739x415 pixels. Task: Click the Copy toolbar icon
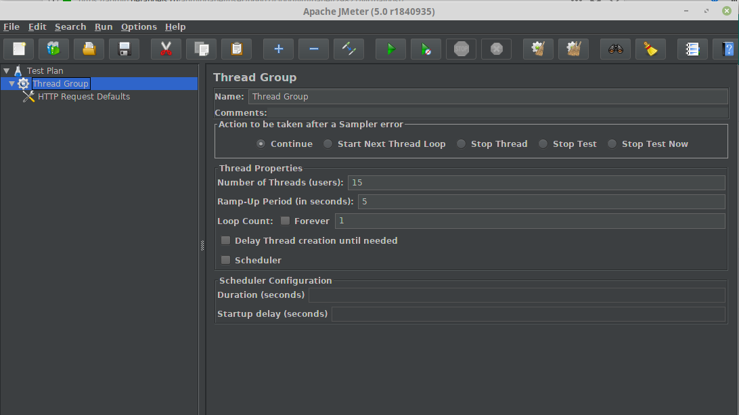tap(201, 49)
